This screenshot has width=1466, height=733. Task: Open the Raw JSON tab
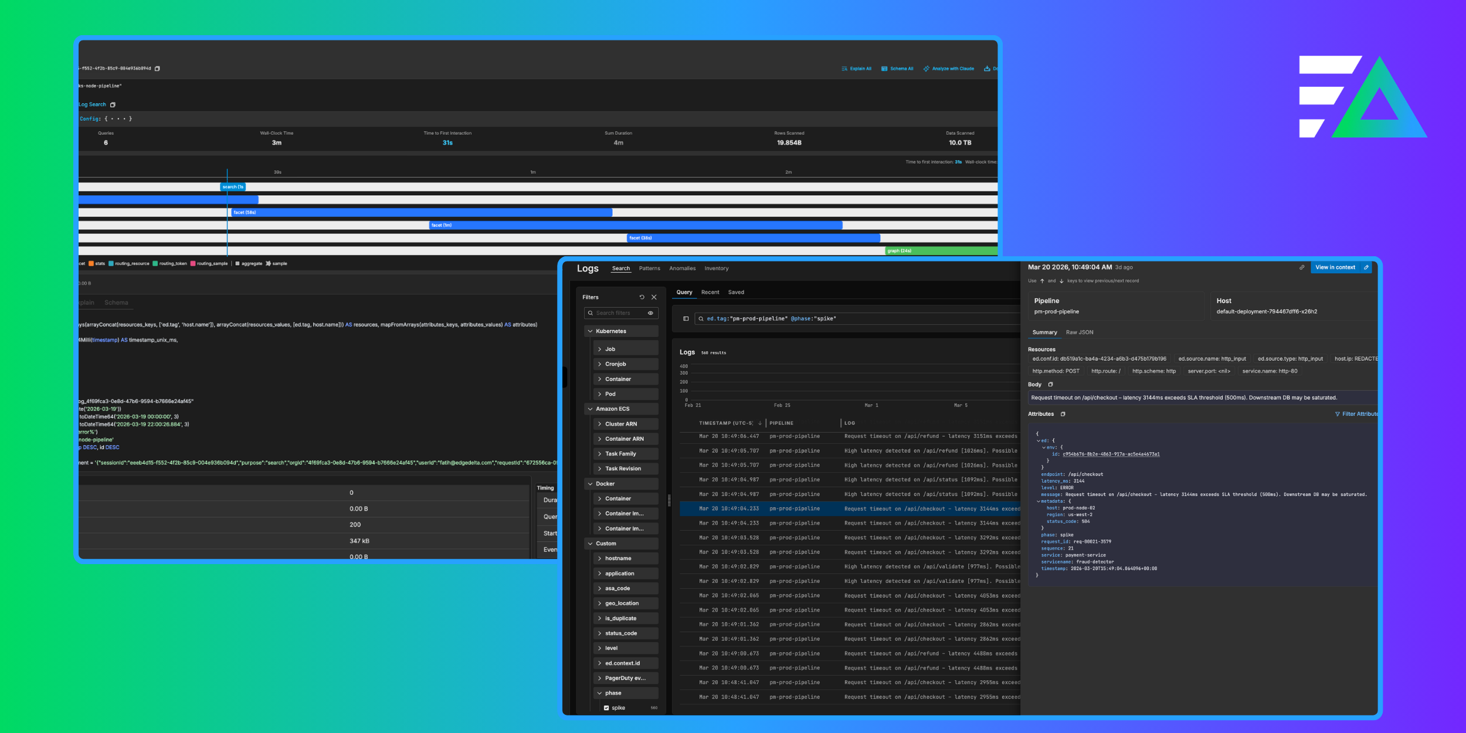pyautogui.click(x=1079, y=332)
